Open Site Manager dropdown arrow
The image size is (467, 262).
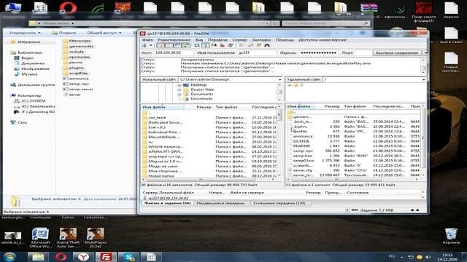(x=151, y=45)
